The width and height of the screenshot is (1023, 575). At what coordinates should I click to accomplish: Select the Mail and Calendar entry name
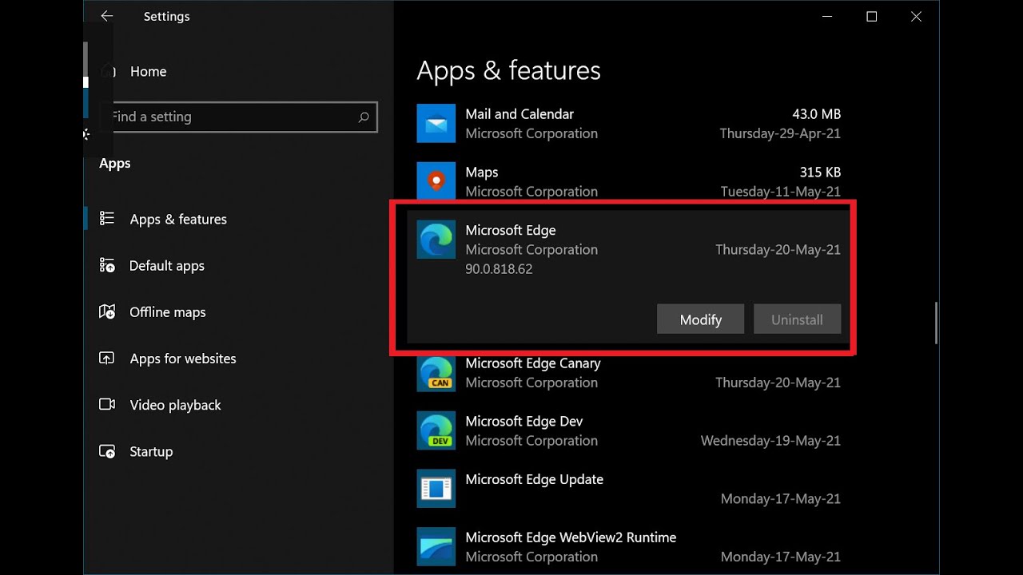pyautogui.click(x=519, y=114)
